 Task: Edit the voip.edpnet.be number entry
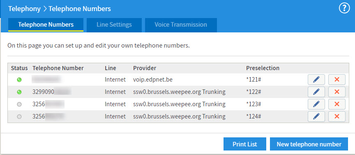click(316, 80)
